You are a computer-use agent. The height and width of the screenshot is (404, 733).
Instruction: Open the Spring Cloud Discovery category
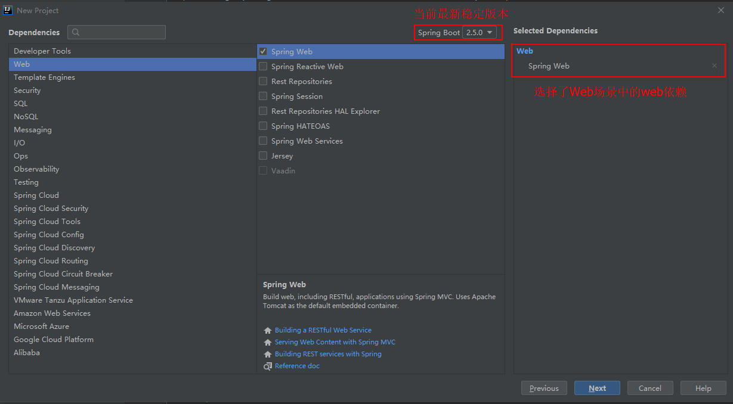pos(132,248)
